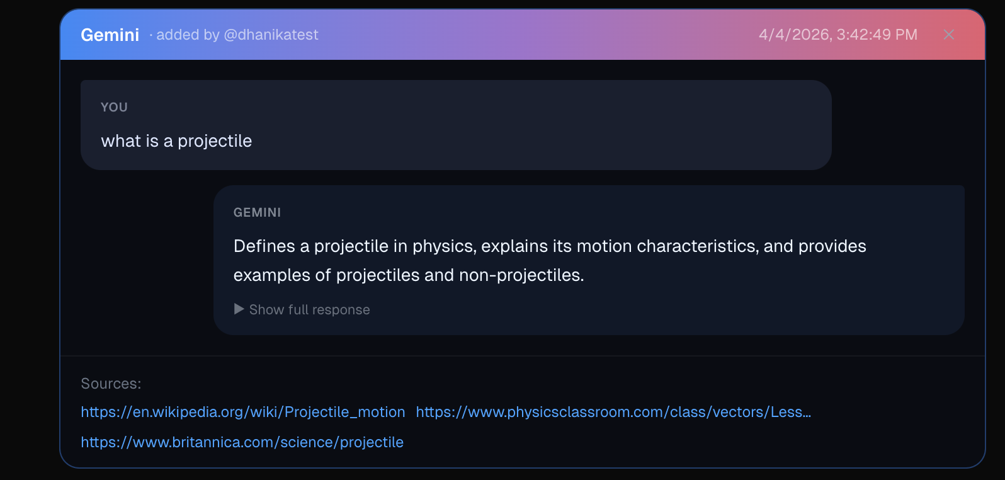Select the 'what is a projectile' message text

[176, 141]
